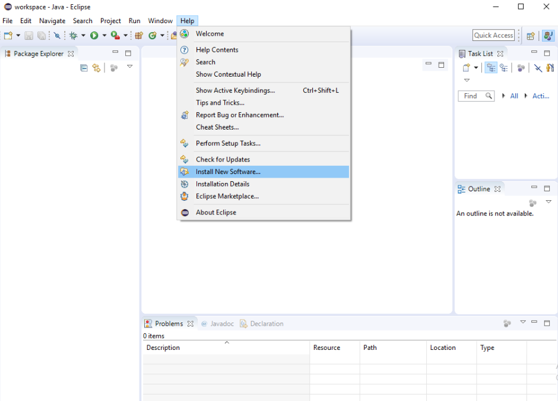
Task: Open the External Tools dropdown arrow
Action: click(125, 35)
